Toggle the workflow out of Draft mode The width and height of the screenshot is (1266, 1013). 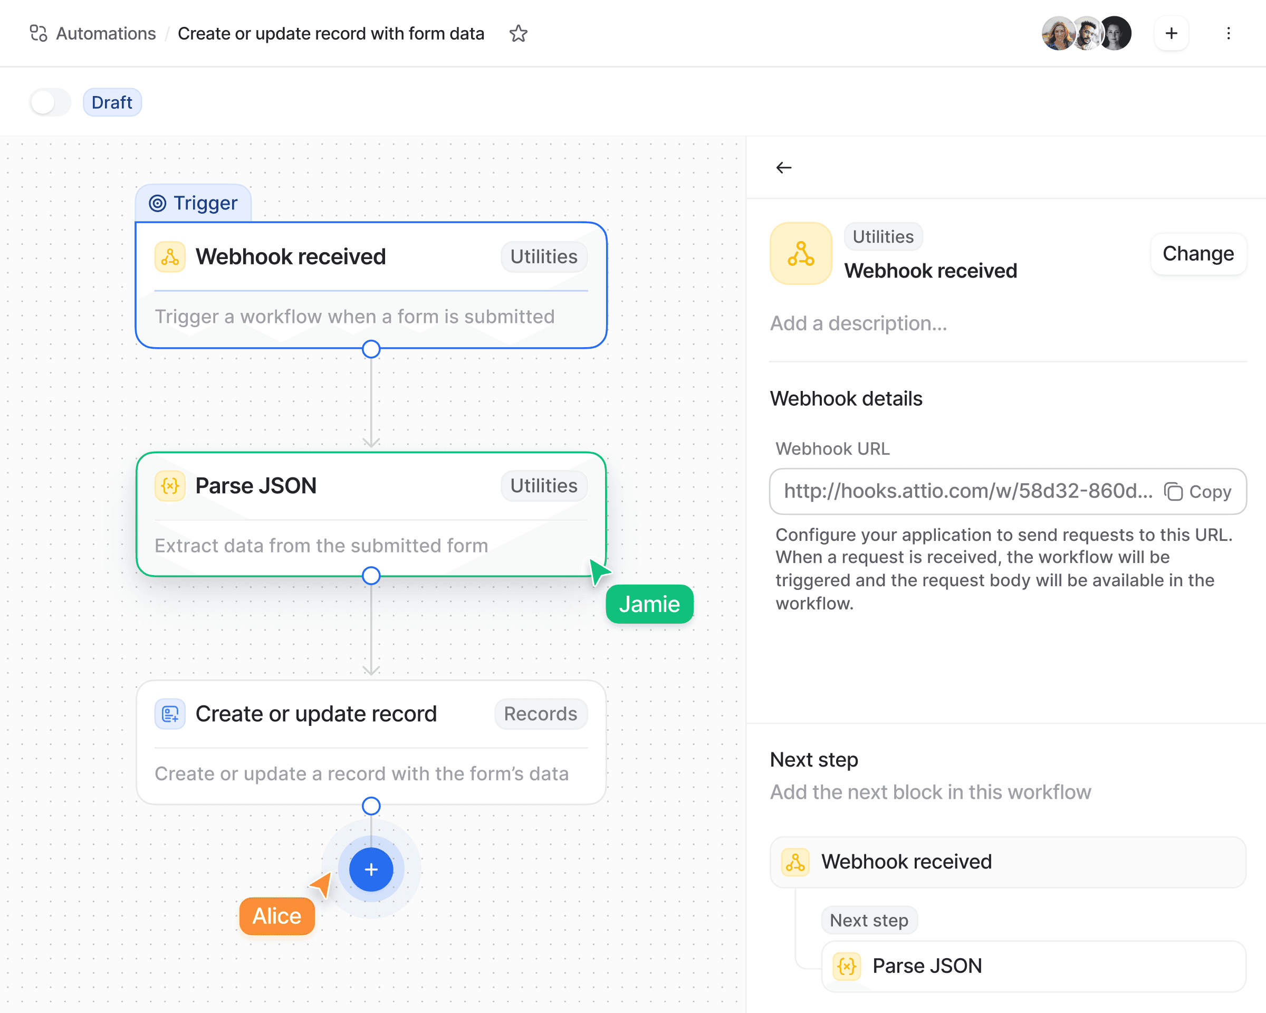pyautogui.click(x=50, y=102)
